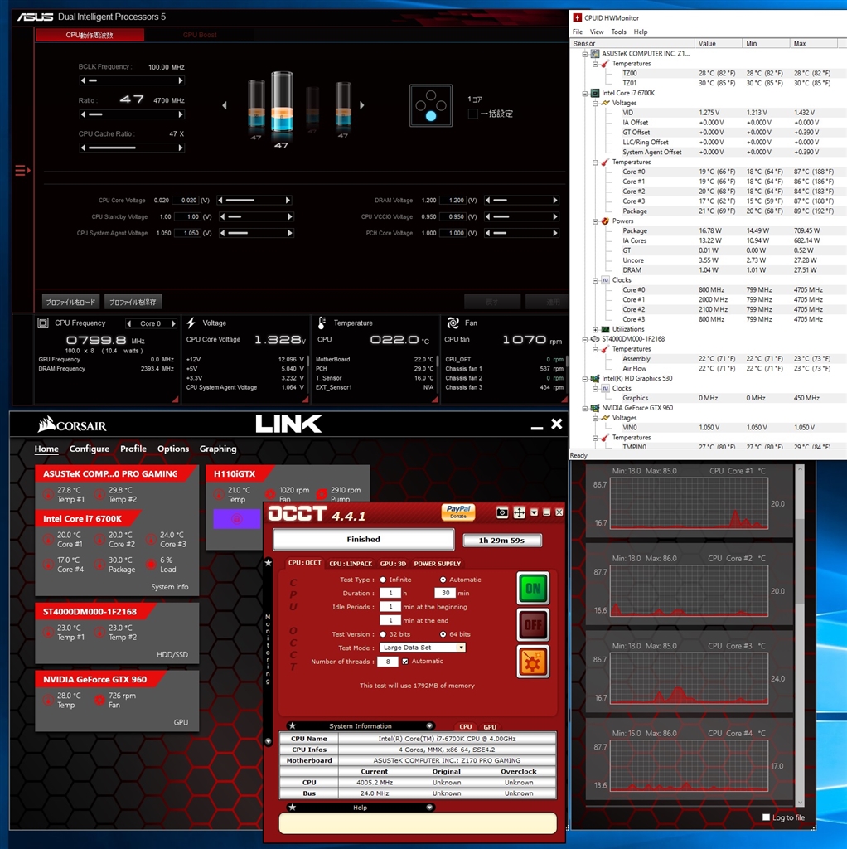Toggle Automatic threads checkbox in OCCT

404,661
